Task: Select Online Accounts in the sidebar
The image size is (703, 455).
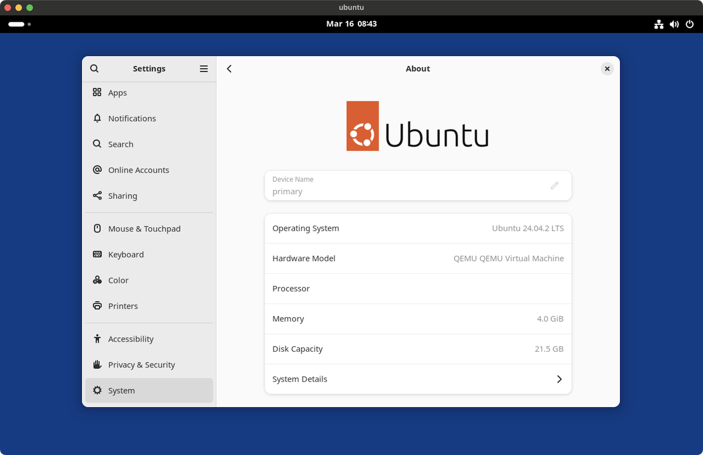Action: 149,170
